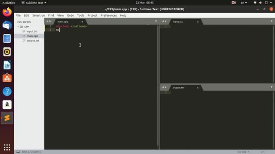
Task: Click Line 2, Column 3 status text
Action: click(x=32, y=152)
